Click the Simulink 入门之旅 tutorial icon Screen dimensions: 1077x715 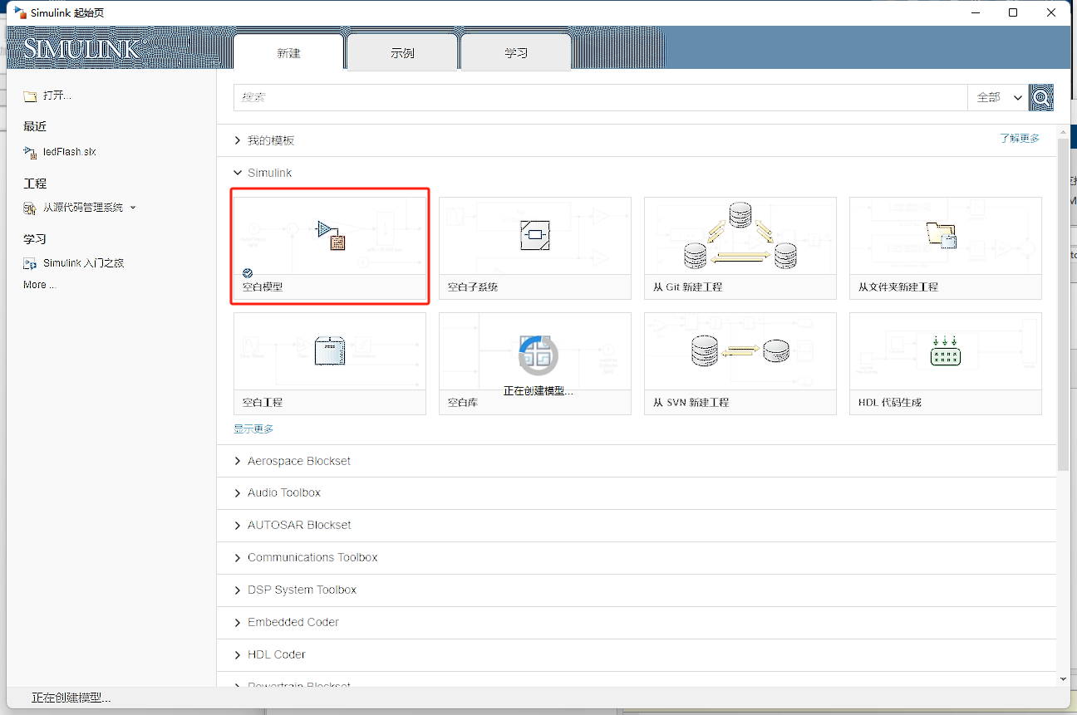click(x=30, y=263)
